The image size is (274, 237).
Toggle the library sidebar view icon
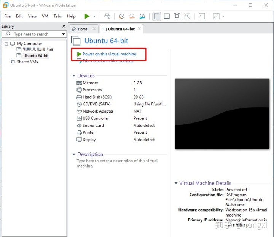156,16
